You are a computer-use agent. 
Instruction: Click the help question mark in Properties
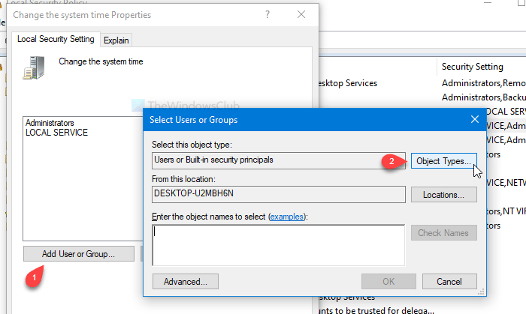[x=268, y=14]
